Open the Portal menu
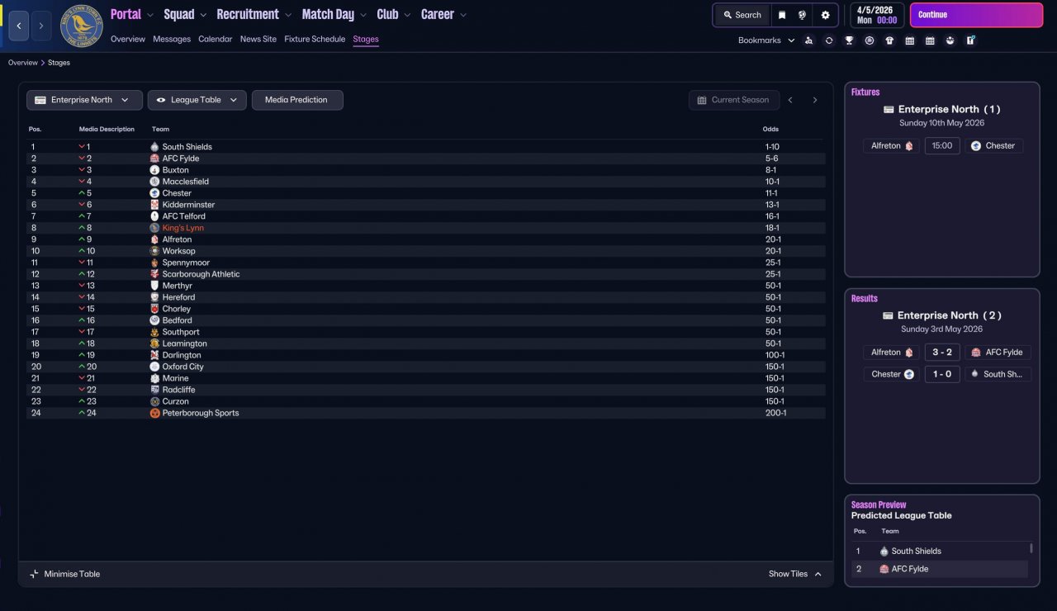Screen dimensions: 1057x611 [126, 14]
